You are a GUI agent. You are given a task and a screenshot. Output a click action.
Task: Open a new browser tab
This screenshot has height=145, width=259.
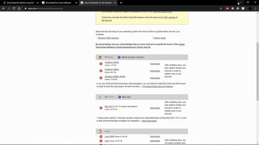point(121,3)
